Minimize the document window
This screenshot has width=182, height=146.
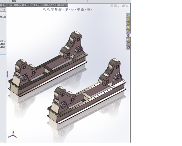pyautogui.click(x=119, y=6)
